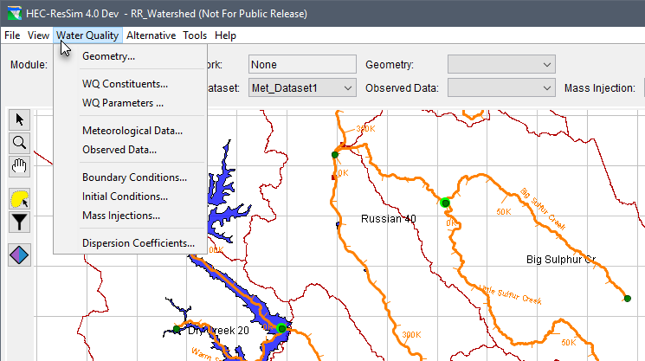Screen dimensions: 645x361
Task: Click the highlighted green junction node
Action: click(445, 203)
